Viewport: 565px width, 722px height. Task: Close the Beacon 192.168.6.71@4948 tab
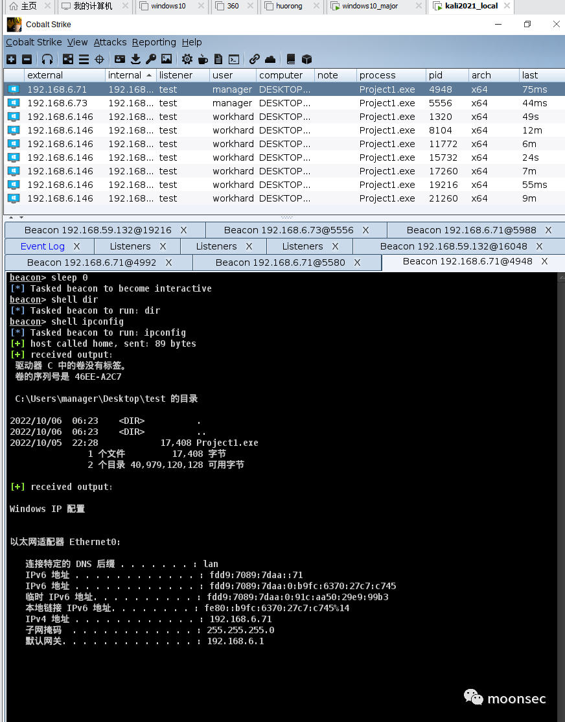(x=544, y=261)
